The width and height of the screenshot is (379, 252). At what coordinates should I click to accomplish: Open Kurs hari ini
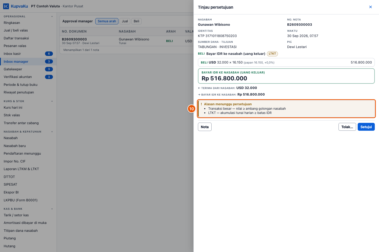click(x=28, y=108)
